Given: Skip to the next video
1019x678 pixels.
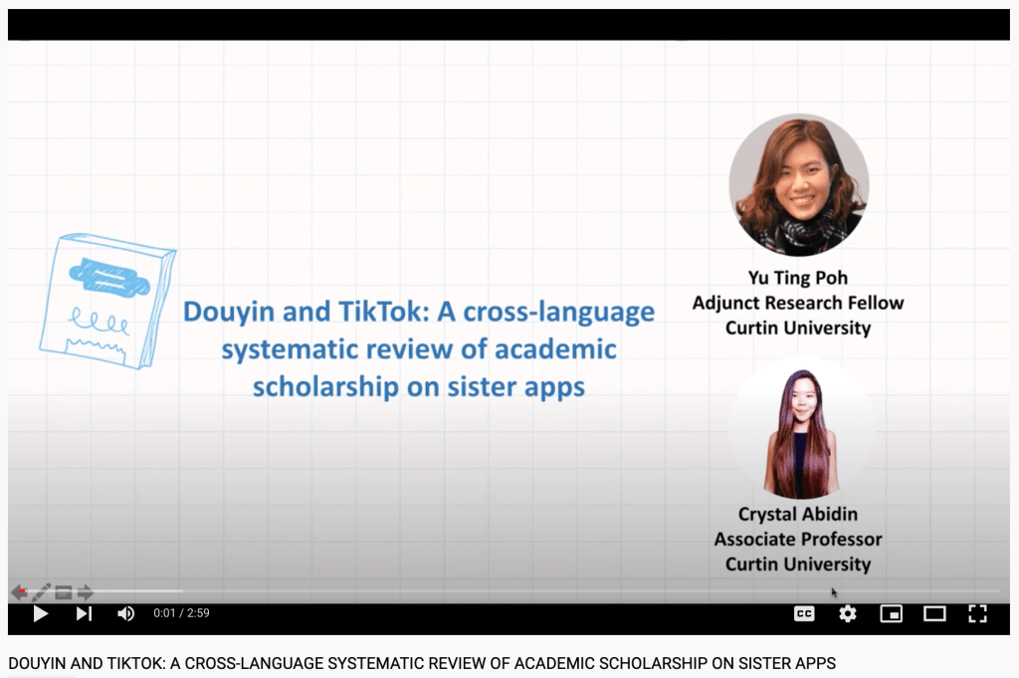Looking at the screenshot, I should (x=84, y=614).
